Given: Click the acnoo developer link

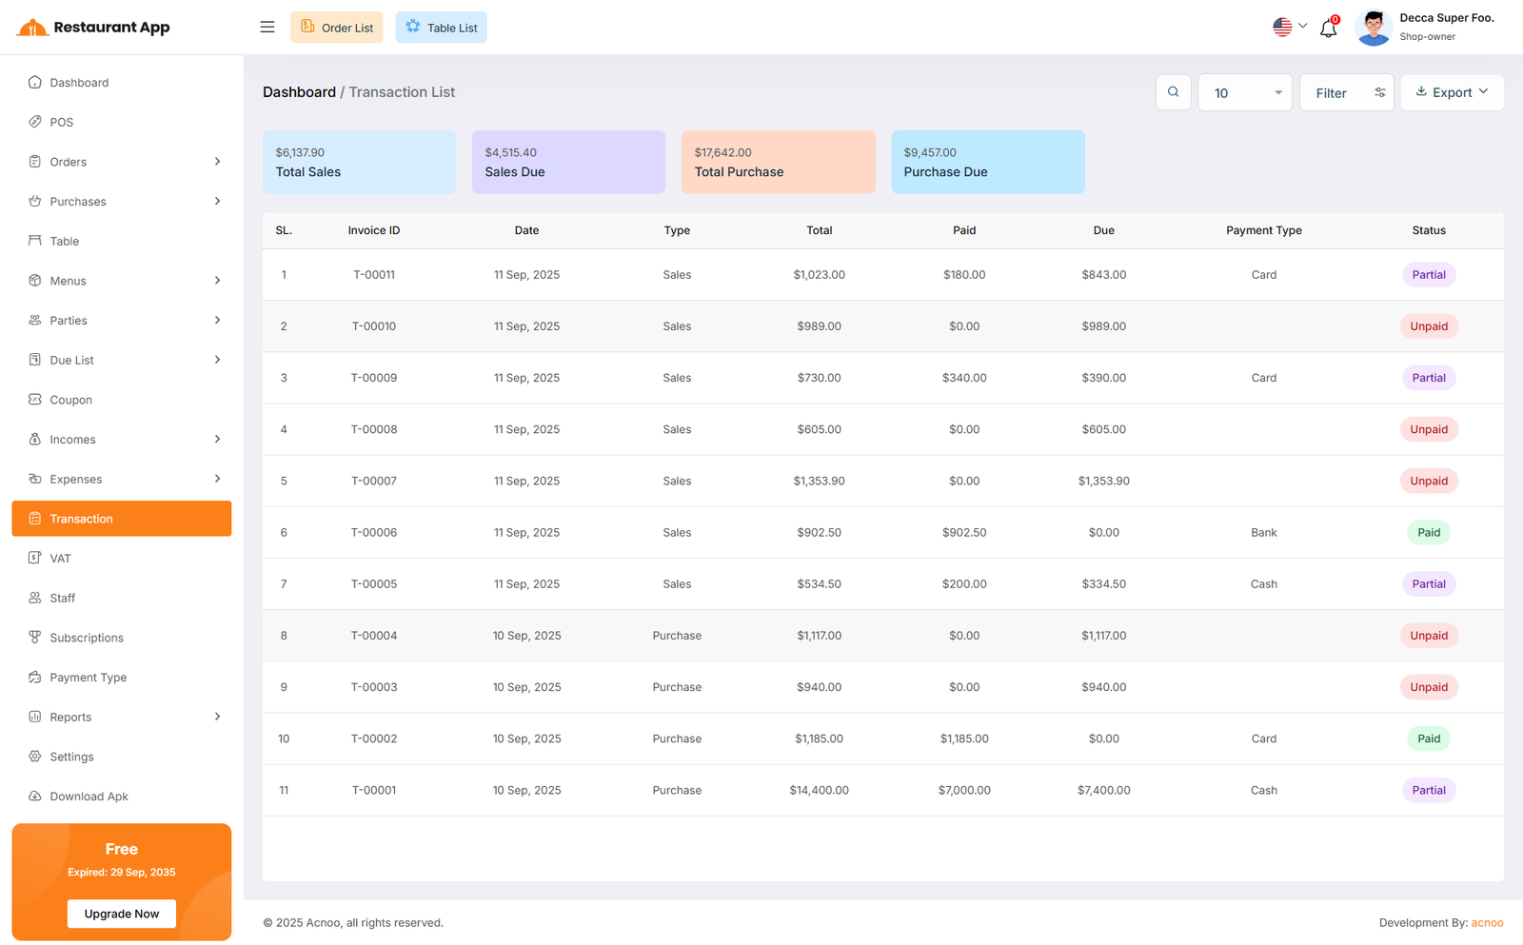Looking at the screenshot, I should click(x=1487, y=923).
